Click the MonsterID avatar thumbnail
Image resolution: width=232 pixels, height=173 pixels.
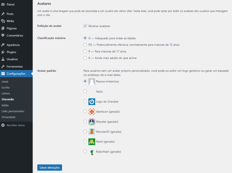(92, 131)
